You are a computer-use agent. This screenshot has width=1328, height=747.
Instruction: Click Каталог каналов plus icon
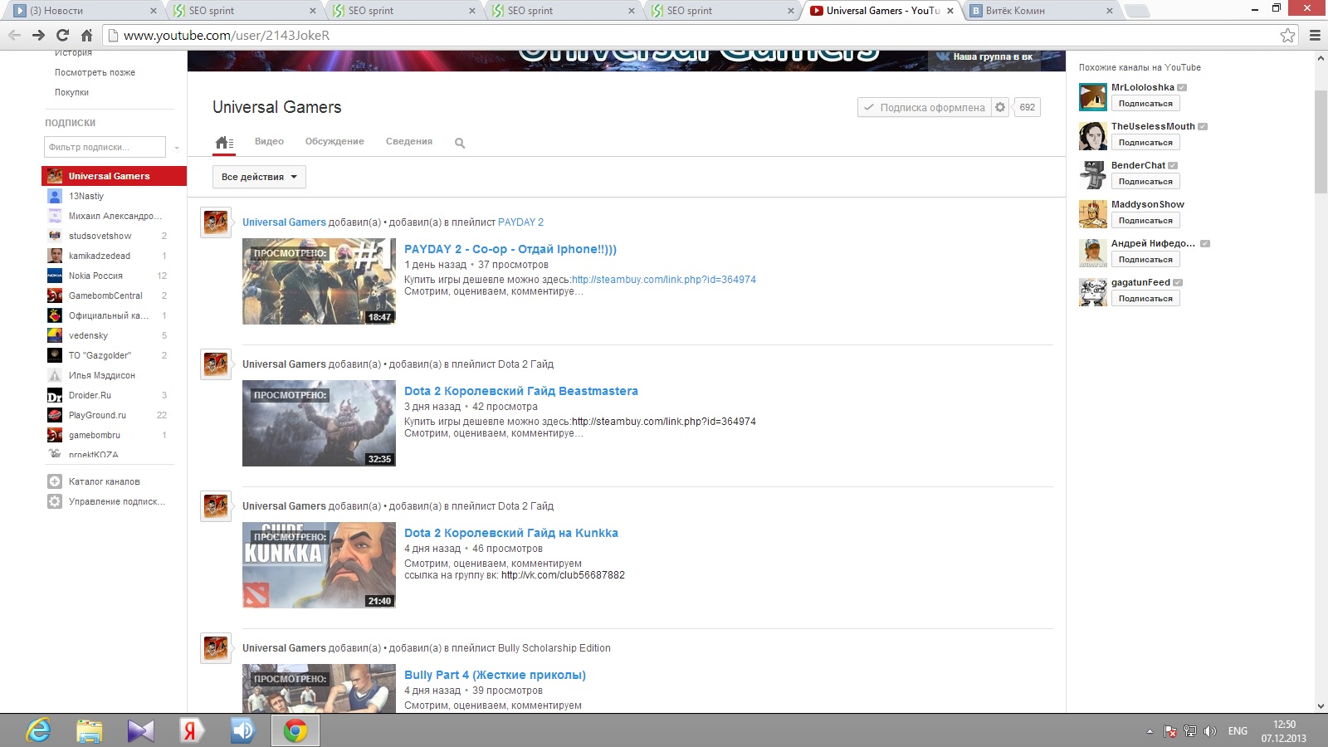(55, 481)
